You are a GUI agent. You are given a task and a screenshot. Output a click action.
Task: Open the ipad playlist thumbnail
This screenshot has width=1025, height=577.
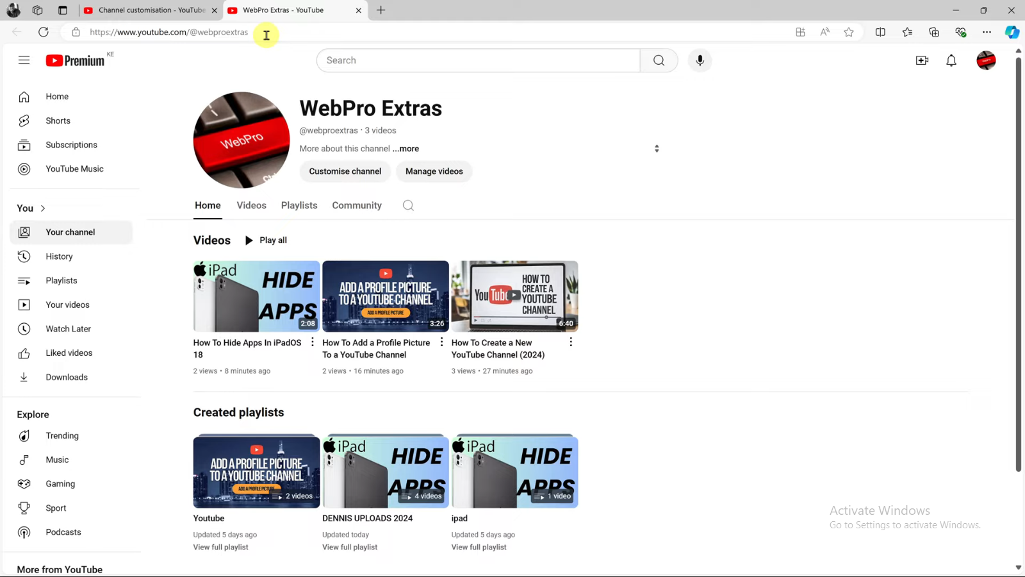pyautogui.click(x=514, y=472)
